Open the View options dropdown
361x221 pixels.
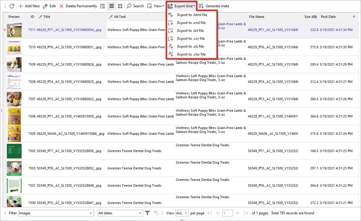[x=155, y=6]
